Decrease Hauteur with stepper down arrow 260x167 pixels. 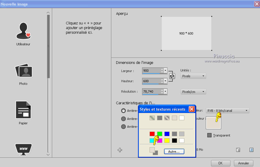(162, 82)
